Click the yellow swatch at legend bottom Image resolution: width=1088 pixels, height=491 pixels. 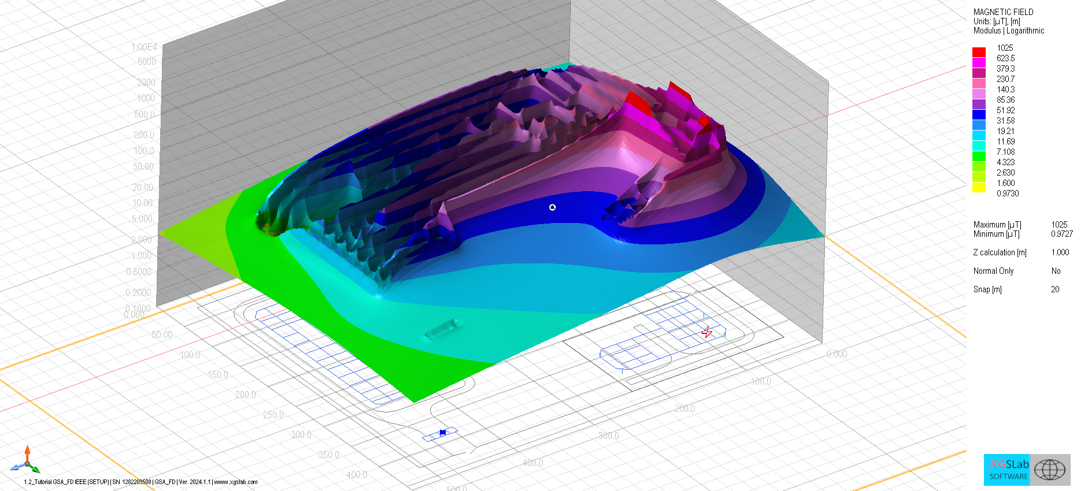(979, 187)
